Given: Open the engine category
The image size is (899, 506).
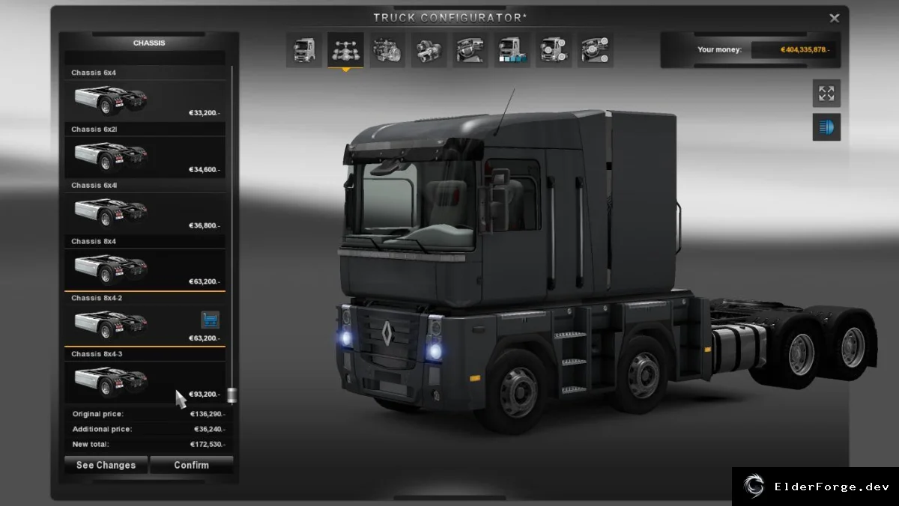Looking at the screenshot, I should pyautogui.click(x=387, y=50).
